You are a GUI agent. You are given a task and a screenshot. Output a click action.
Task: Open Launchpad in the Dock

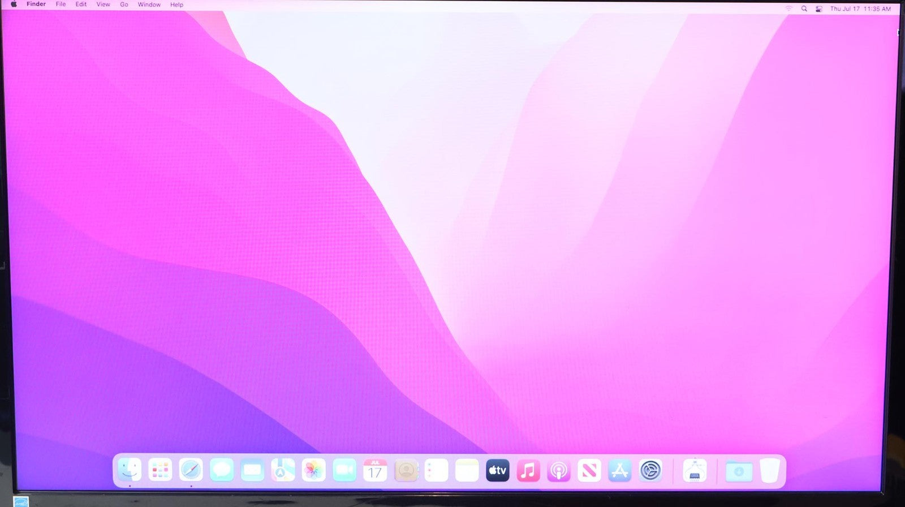point(160,470)
